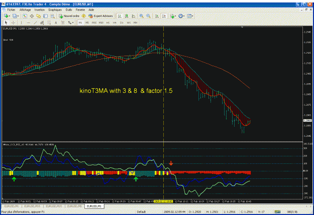This screenshot has height=215, width=314.
Task: Switch chart to line chart mode
Action: [x=133, y=16]
